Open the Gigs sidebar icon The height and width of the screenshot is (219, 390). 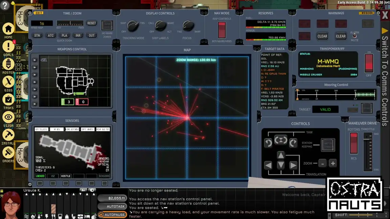8,82
